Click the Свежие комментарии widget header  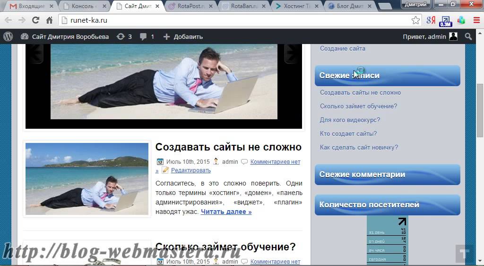pos(388,175)
